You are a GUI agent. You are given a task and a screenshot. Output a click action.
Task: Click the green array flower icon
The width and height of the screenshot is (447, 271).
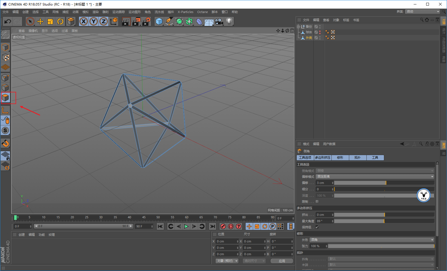pos(189,21)
